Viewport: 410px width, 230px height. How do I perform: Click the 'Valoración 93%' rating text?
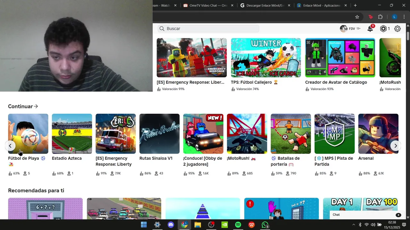(322, 89)
